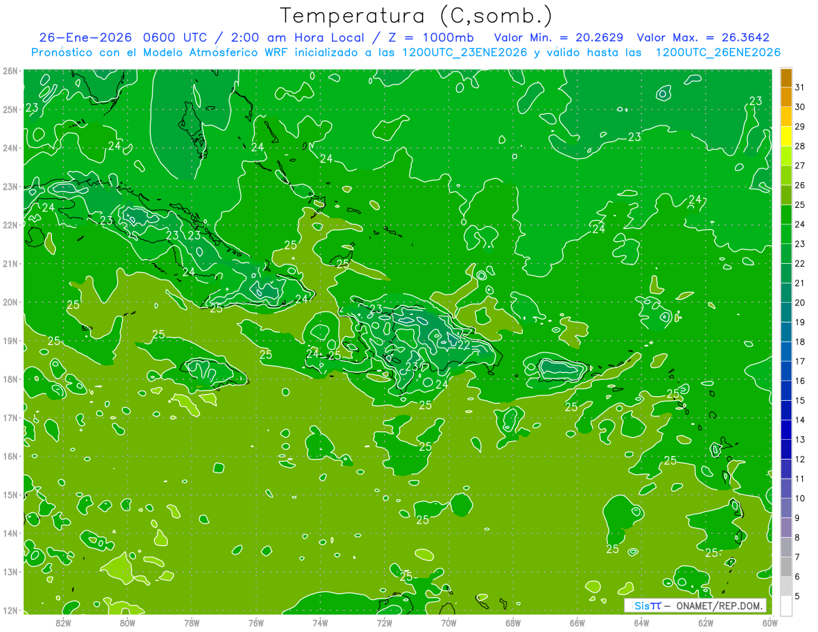Click the latitude axis label 15N
Screen dimensions: 818x632
pos(10,494)
